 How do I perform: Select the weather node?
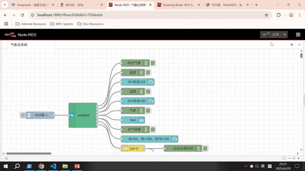click(x=83, y=115)
